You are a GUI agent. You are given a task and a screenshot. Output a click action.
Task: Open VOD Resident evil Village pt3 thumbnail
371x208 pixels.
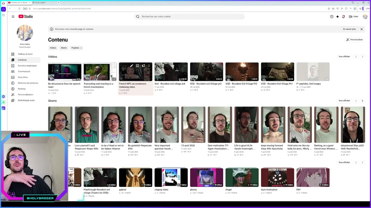[x=207, y=72]
